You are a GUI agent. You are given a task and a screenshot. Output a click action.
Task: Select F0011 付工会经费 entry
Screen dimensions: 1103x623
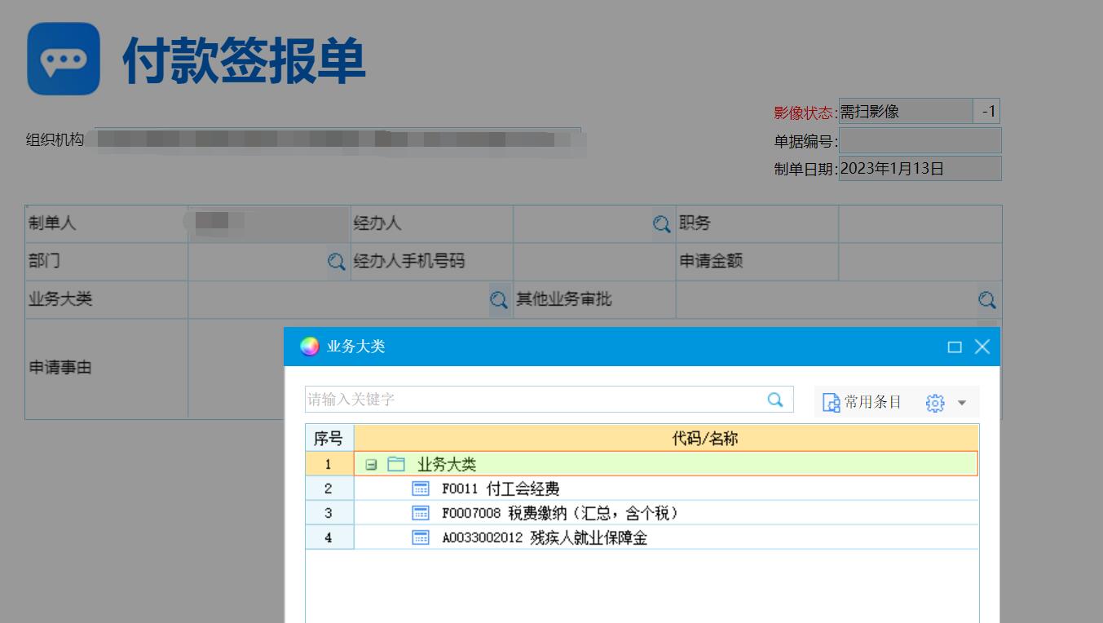pyautogui.click(x=500, y=489)
